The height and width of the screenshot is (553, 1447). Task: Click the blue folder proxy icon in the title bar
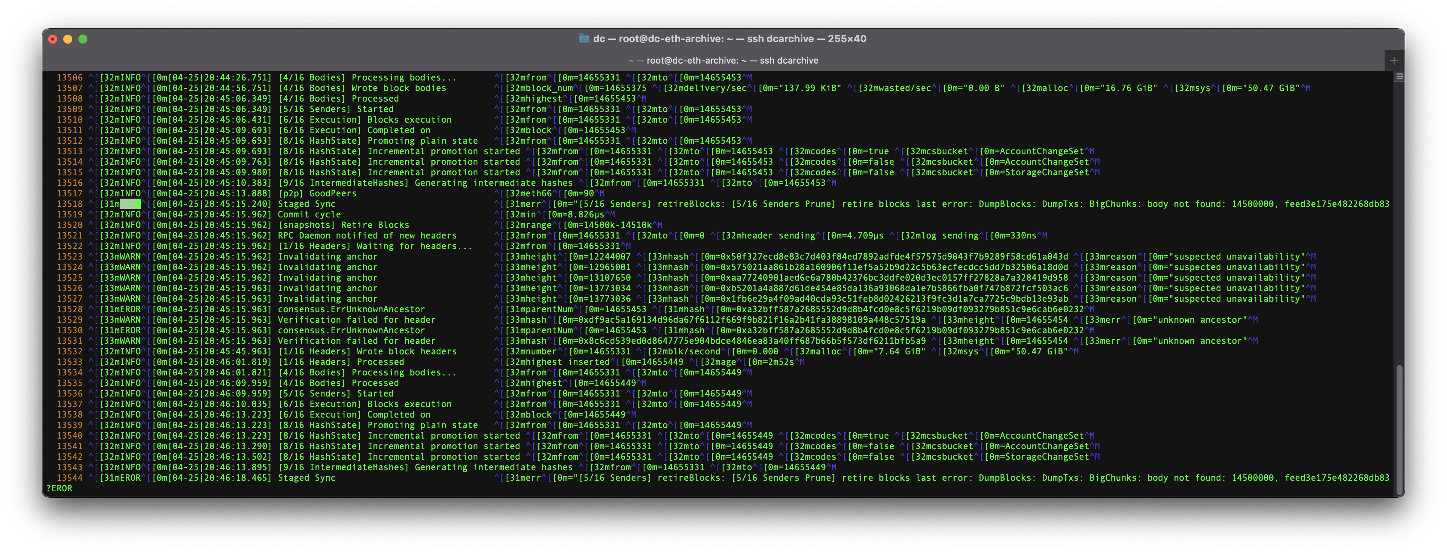click(584, 39)
